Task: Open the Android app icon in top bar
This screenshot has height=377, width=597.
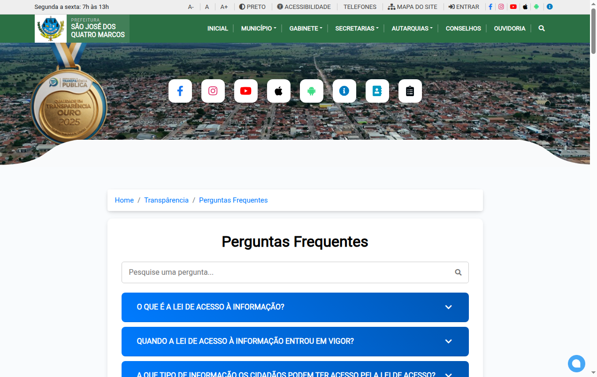Action: (536, 7)
